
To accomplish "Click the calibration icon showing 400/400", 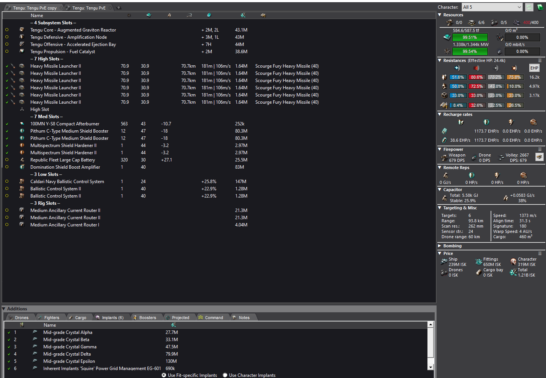I will tap(517, 22).
